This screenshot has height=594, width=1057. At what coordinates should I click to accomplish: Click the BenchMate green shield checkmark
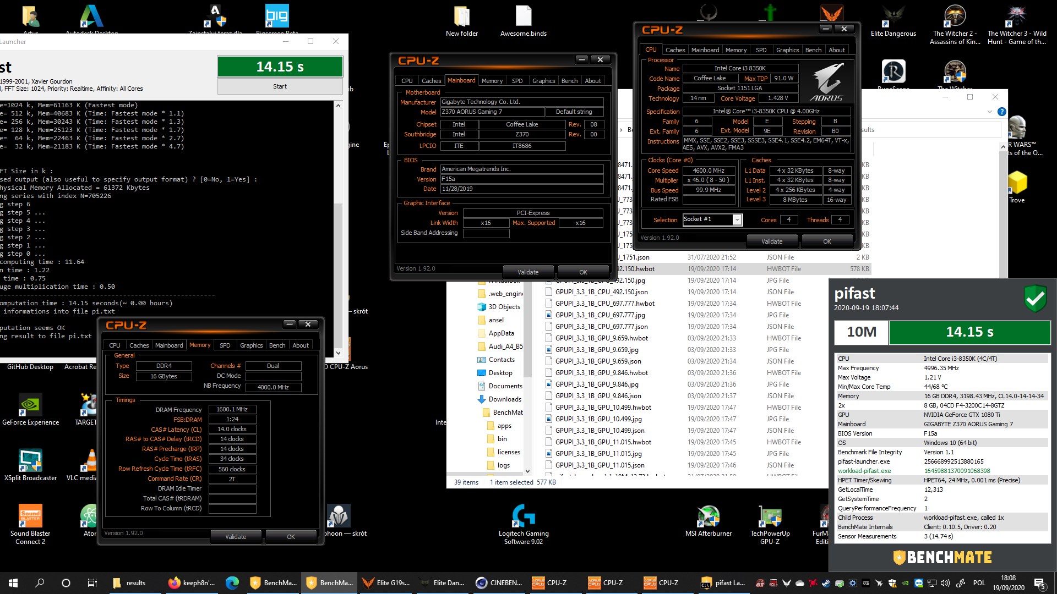click(1035, 299)
